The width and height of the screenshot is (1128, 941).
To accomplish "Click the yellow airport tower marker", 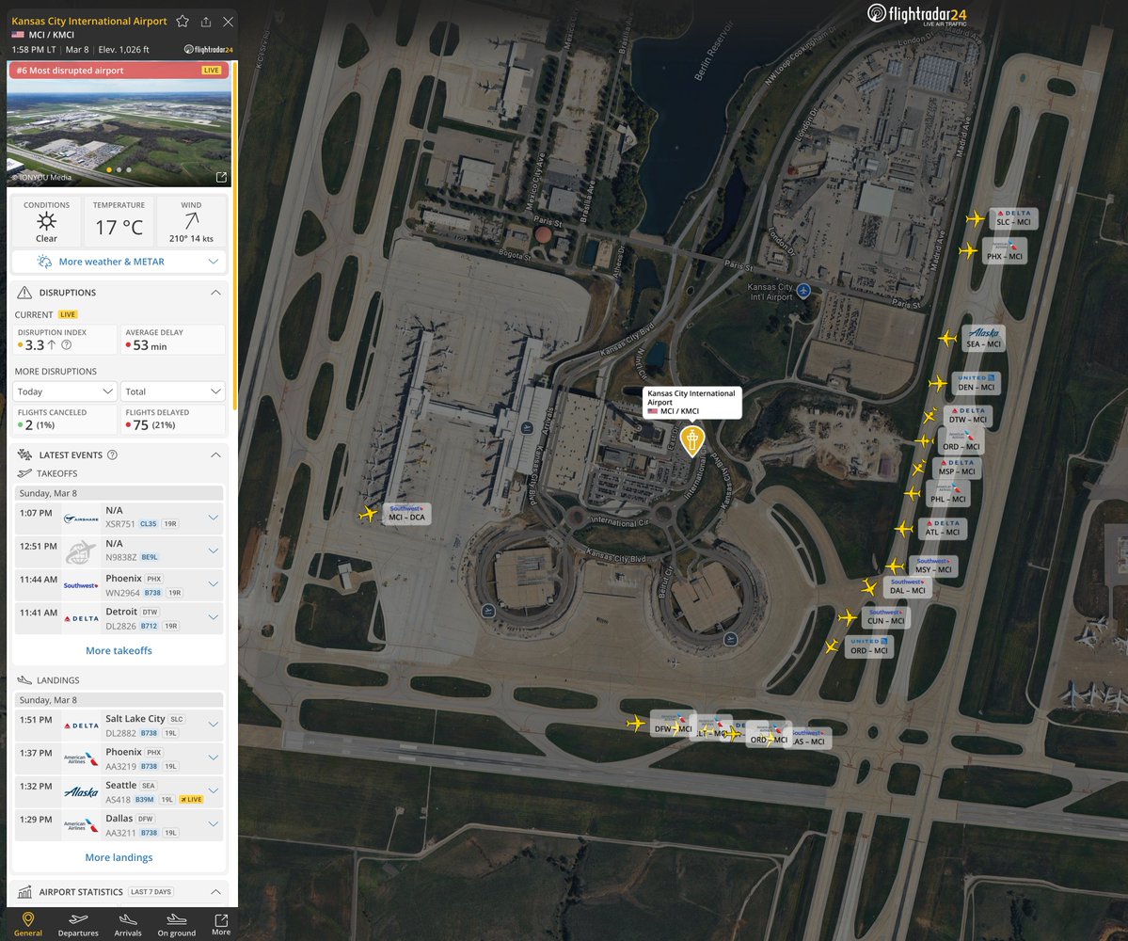I will coord(692,440).
